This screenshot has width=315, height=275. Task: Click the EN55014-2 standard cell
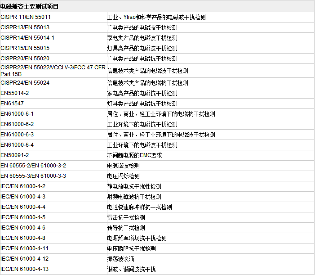(x=15, y=93)
